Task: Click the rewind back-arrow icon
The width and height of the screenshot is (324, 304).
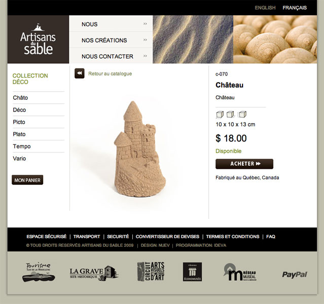Action: coord(79,73)
